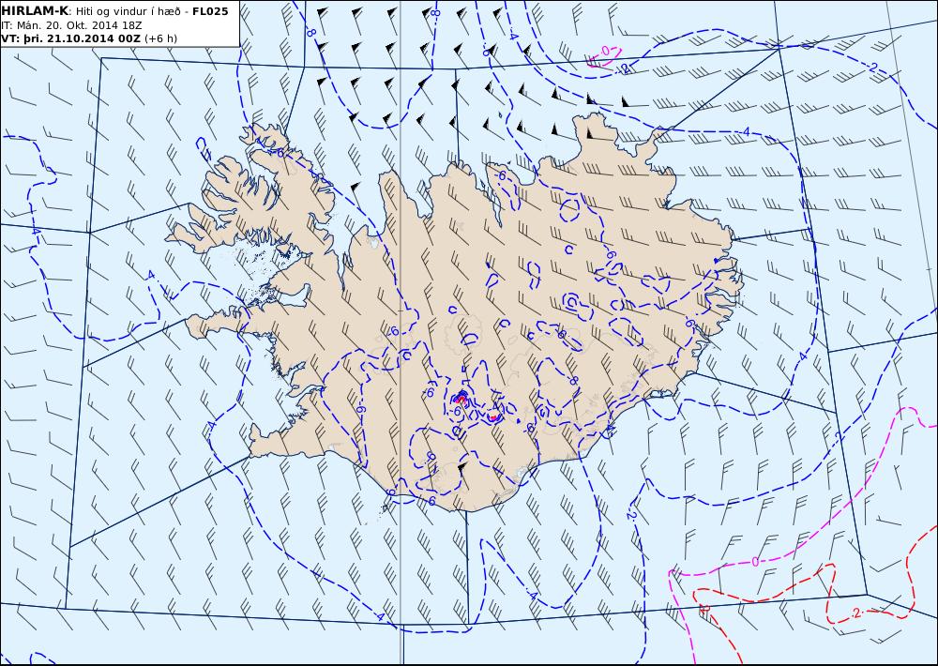This screenshot has height=666, width=938.
Task: Click the HIRLAM-K chart title text
Action: tap(36, 11)
